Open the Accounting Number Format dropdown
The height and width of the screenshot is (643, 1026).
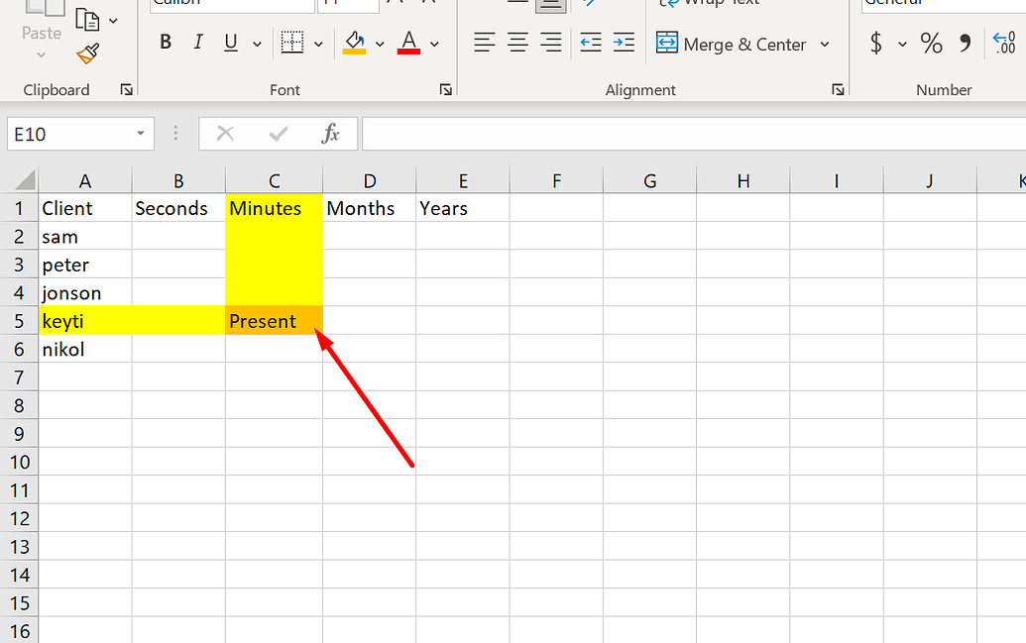(904, 44)
